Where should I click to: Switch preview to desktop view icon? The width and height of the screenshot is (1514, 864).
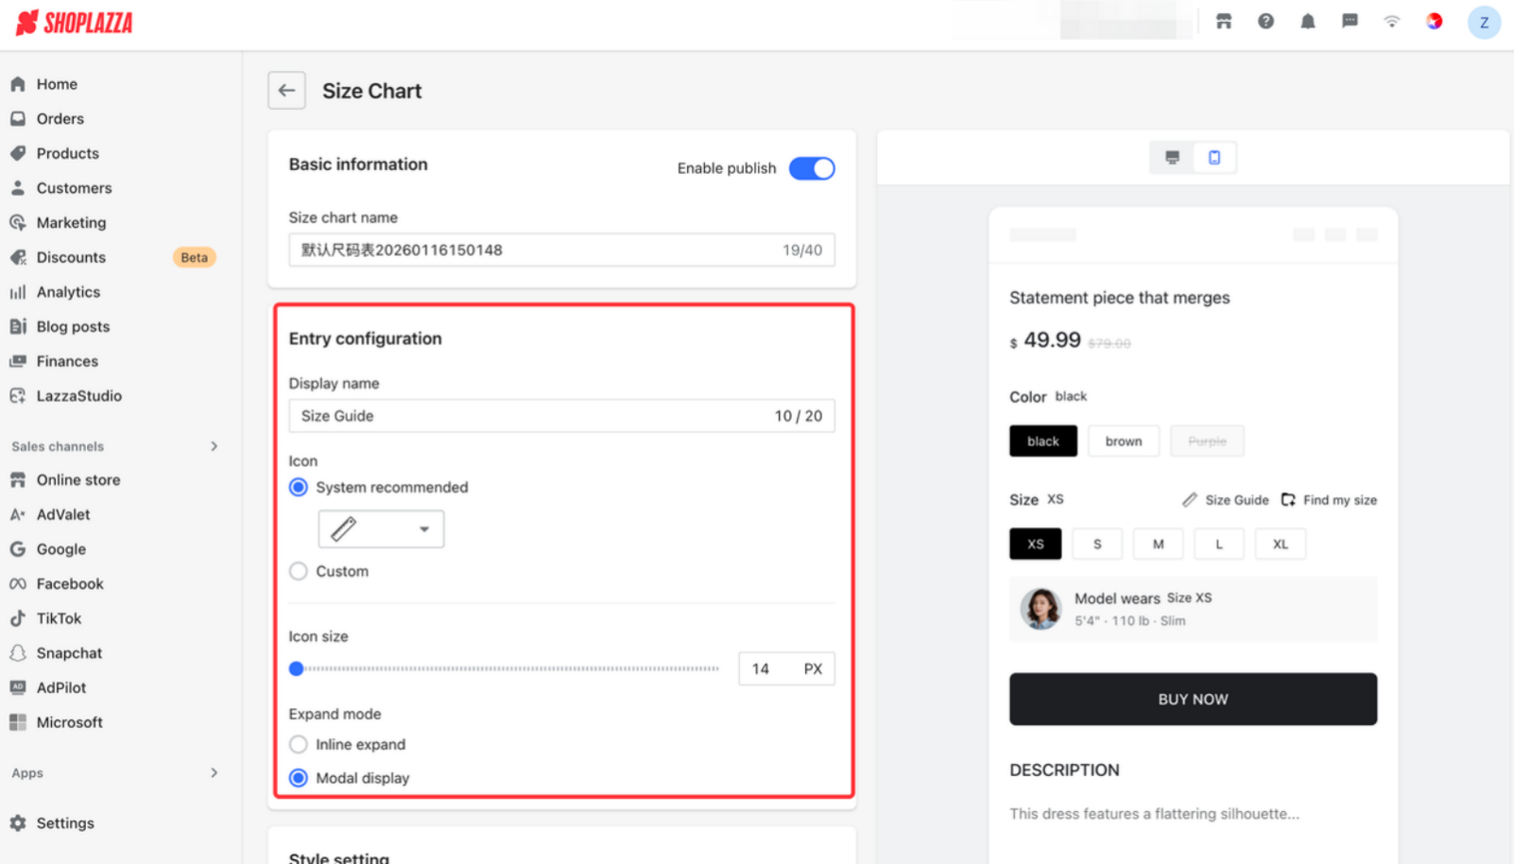pos(1172,158)
